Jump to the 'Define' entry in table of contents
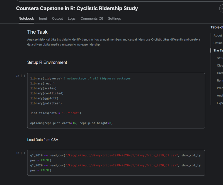Screen dimensions: 223x185 coord(218,43)
